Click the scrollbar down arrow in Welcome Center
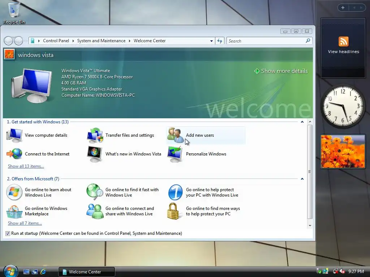The image size is (370, 277). (310, 226)
